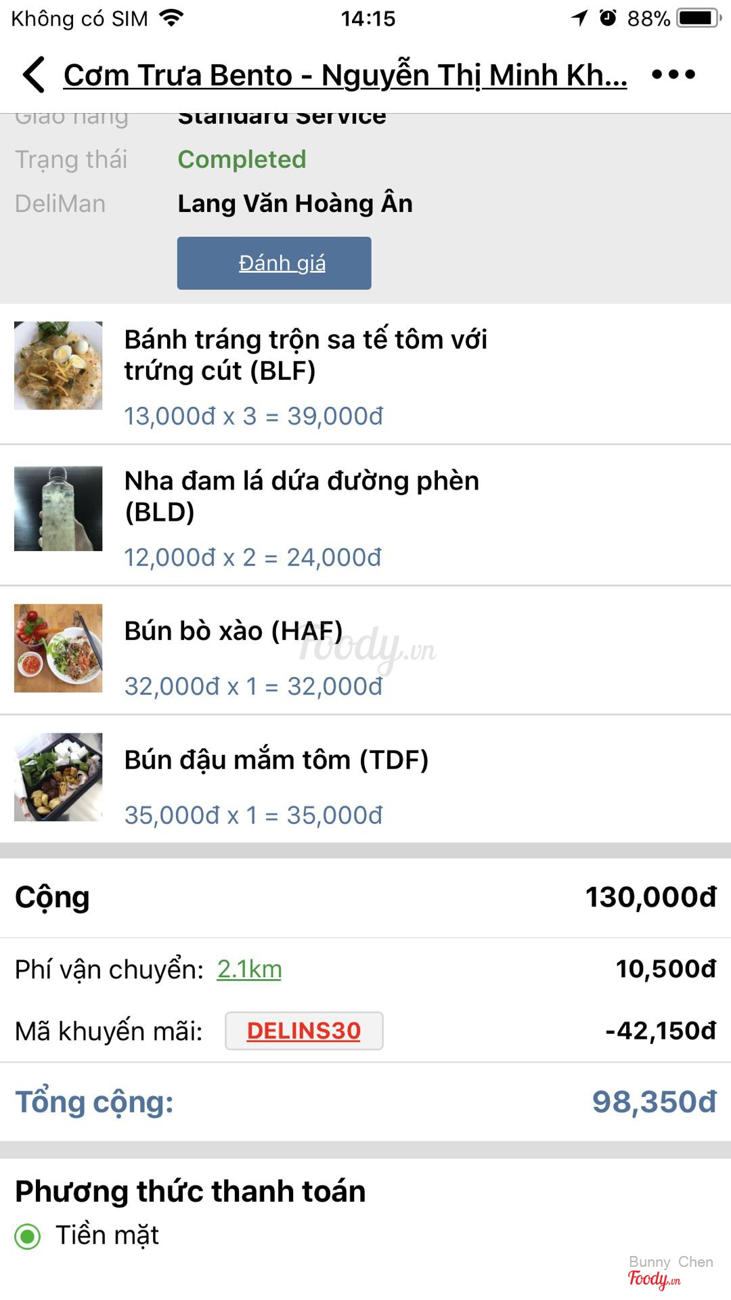View the Bún đậu mắm tôm photo
The width and height of the screenshot is (731, 1300).
click(x=58, y=777)
